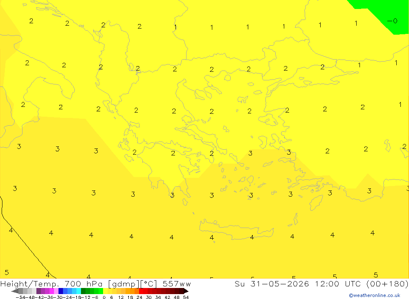Pick the dark purple swatch above -42
The image size is (409, 299).
pyautogui.click(x=38, y=291)
